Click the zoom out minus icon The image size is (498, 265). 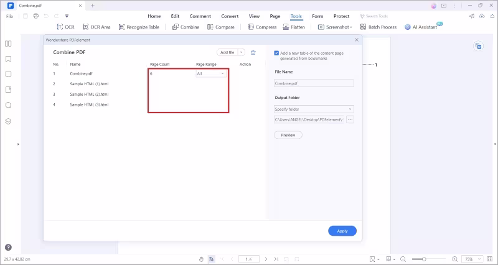point(403,259)
